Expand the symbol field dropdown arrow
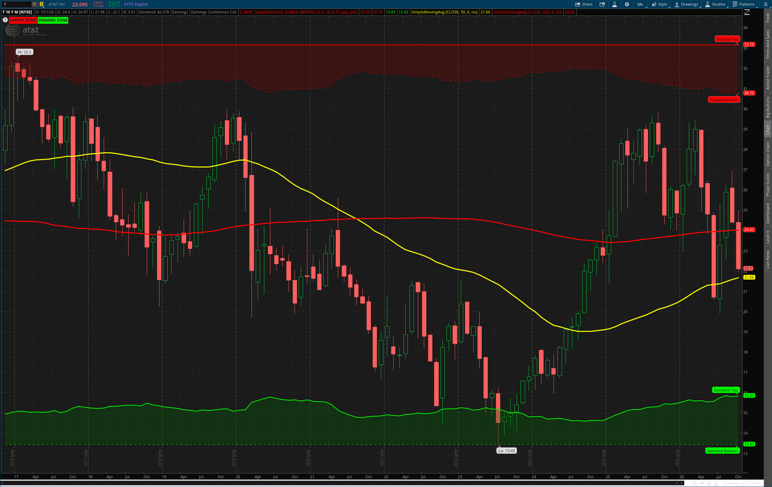This screenshot has height=487, width=772. click(34, 4)
